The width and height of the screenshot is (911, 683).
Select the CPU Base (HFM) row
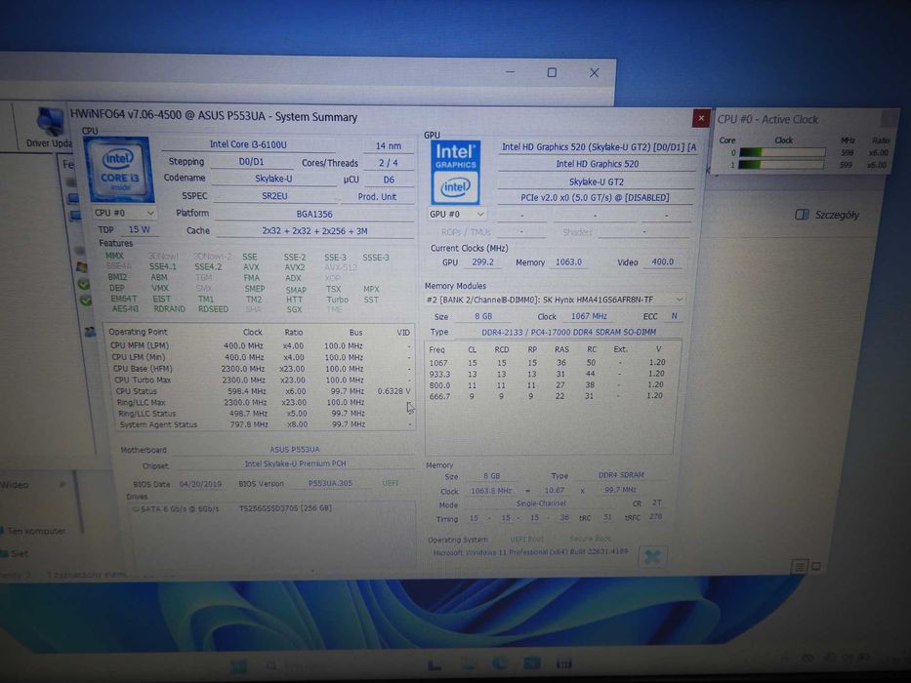pyautogui.click(x=261, y=369)
